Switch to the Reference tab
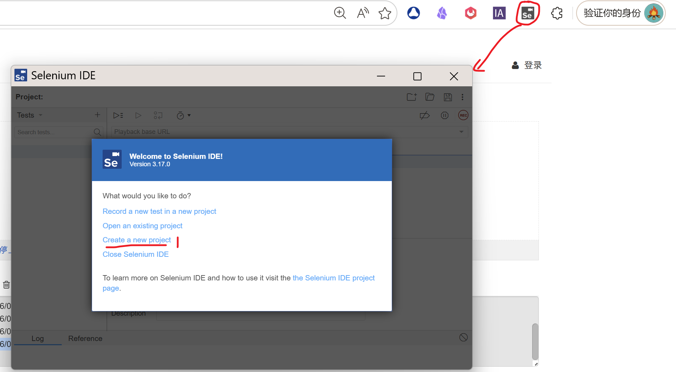Screen dimensions: 676x372 85,339
